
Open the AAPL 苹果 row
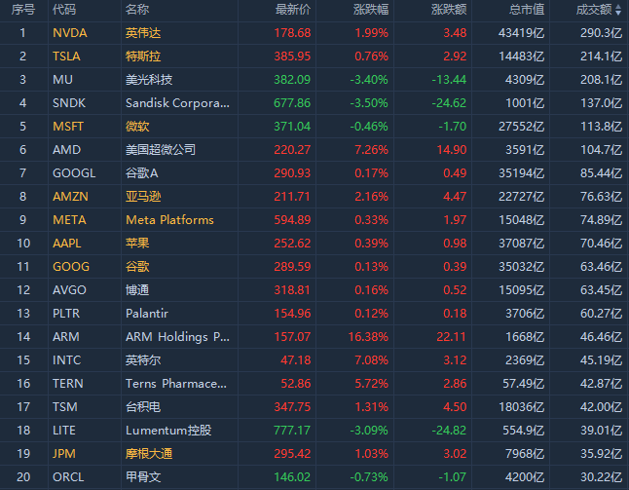click(x=138, y=244)
